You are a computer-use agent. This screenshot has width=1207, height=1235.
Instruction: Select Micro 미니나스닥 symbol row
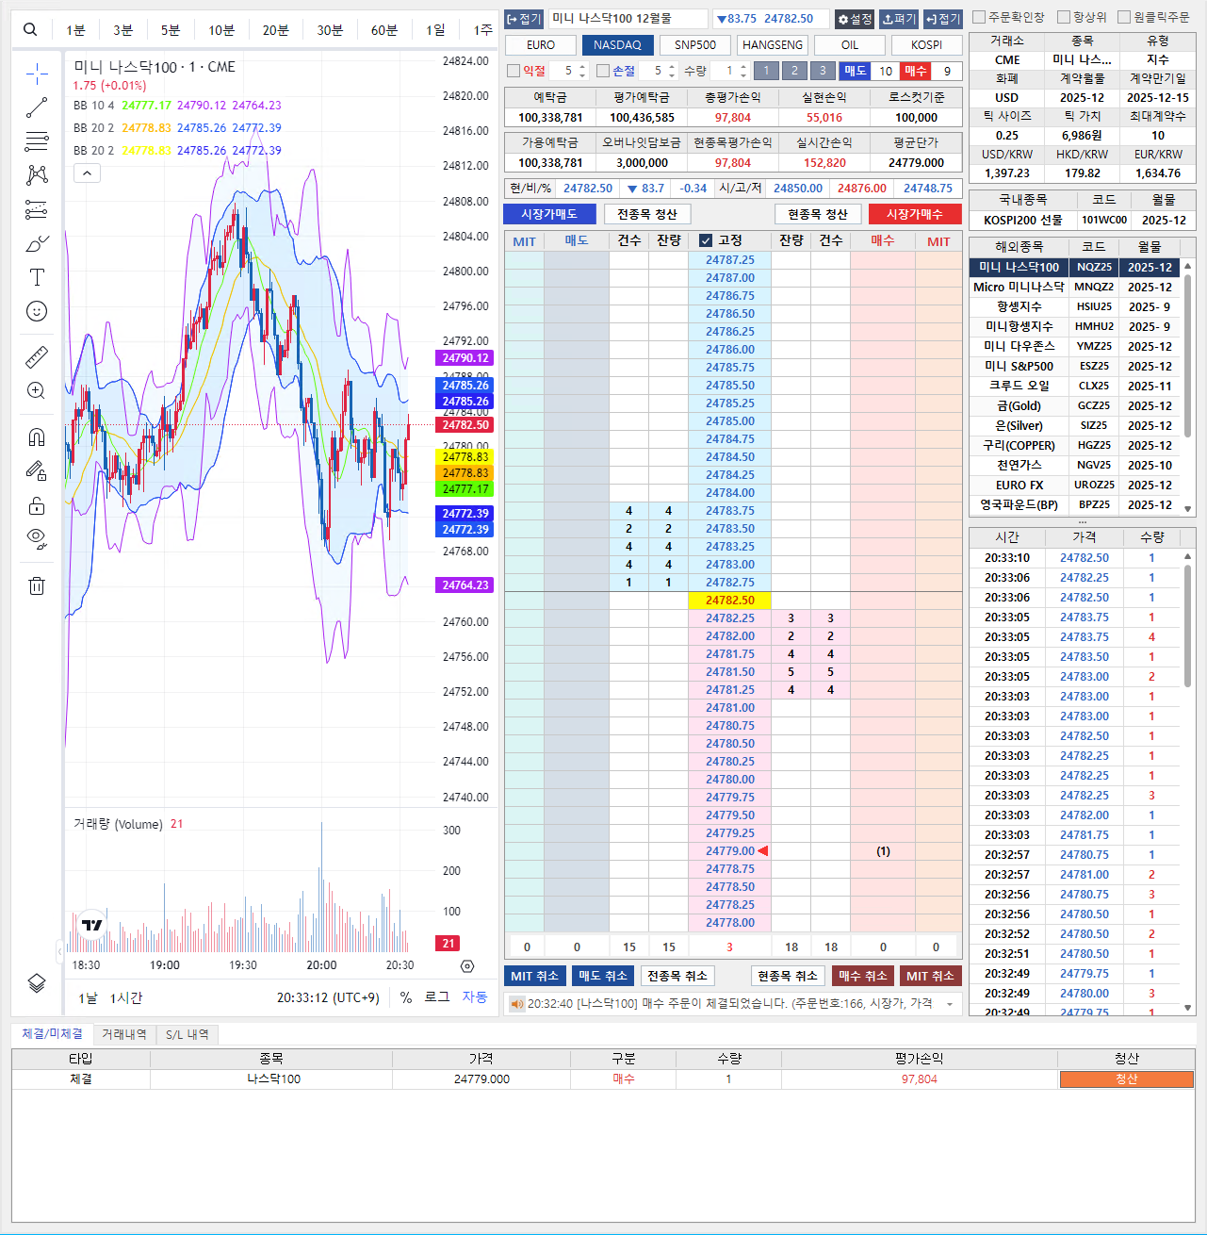point(1074,287)
